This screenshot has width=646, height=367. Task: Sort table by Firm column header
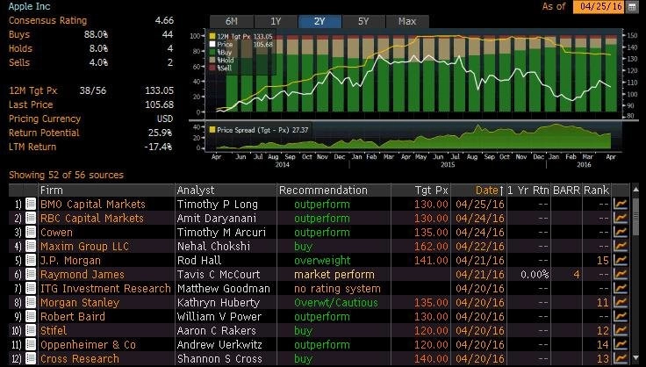coord(106,191)
